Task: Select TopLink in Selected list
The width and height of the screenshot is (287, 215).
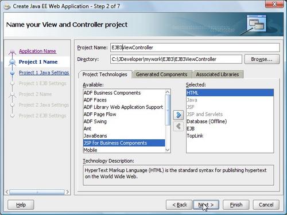Action: pos(230,136)
